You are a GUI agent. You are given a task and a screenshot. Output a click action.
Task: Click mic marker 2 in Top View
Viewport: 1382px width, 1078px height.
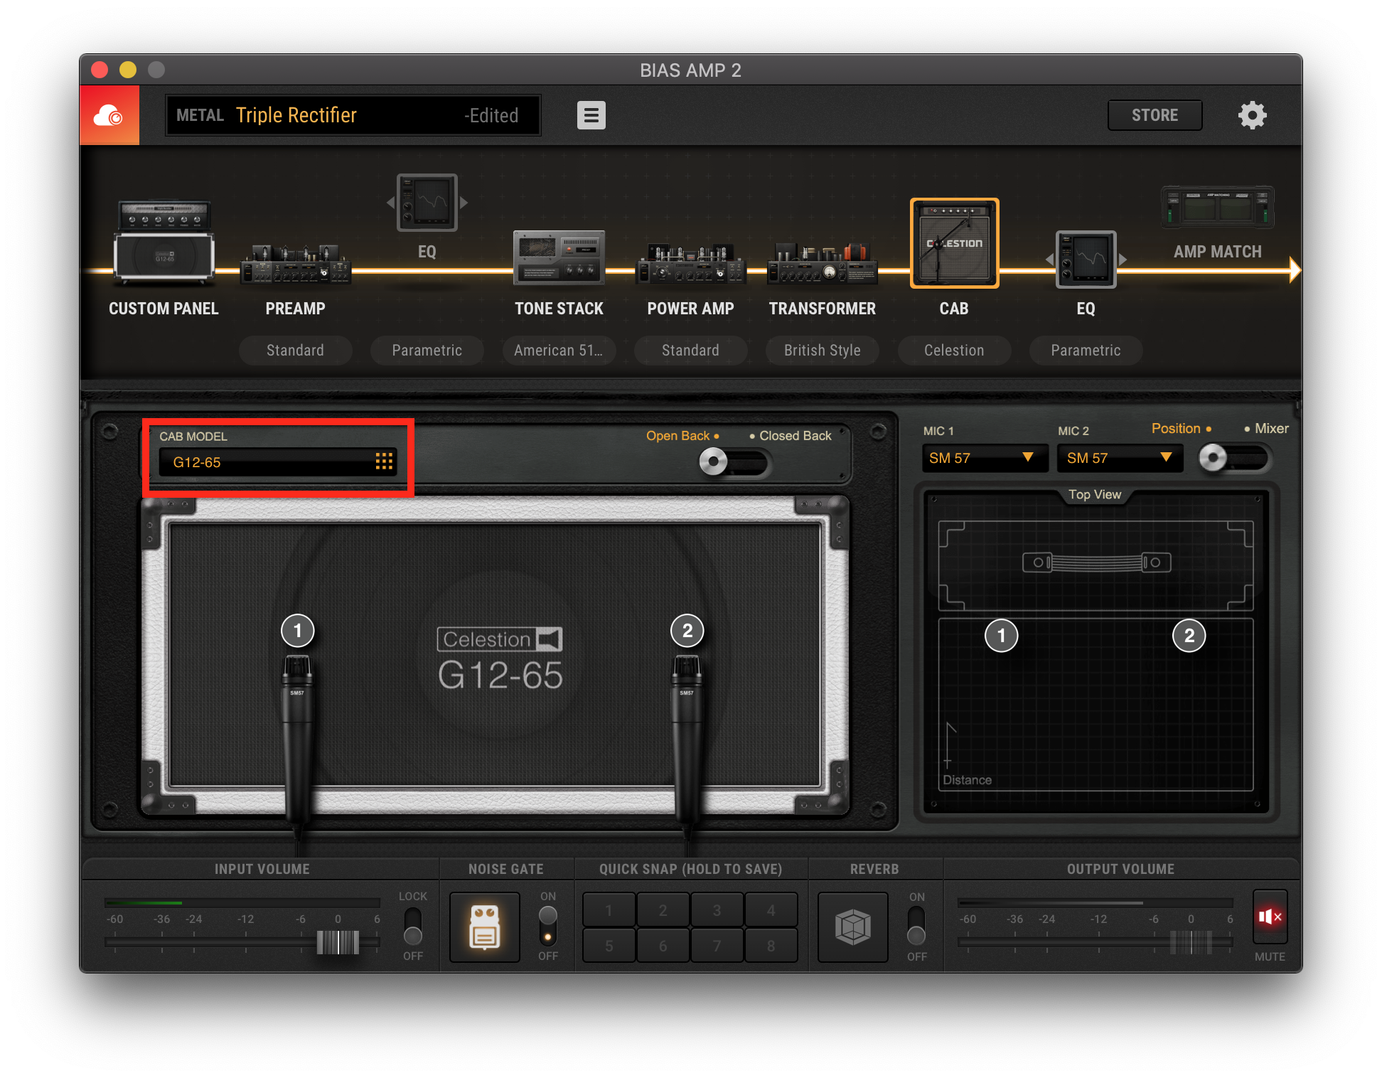coord(1189,636)
